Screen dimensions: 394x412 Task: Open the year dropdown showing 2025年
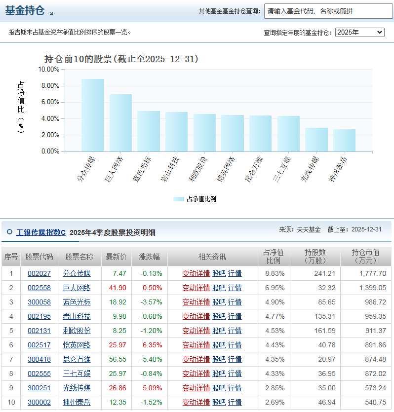pos(359,33)
